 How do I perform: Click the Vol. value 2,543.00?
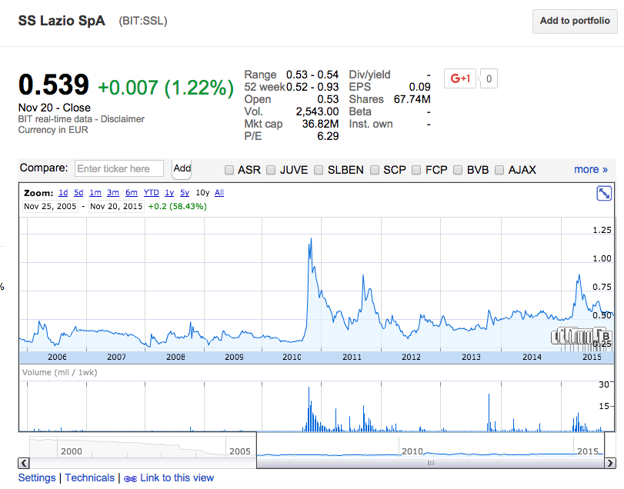(x=317, y=111)
